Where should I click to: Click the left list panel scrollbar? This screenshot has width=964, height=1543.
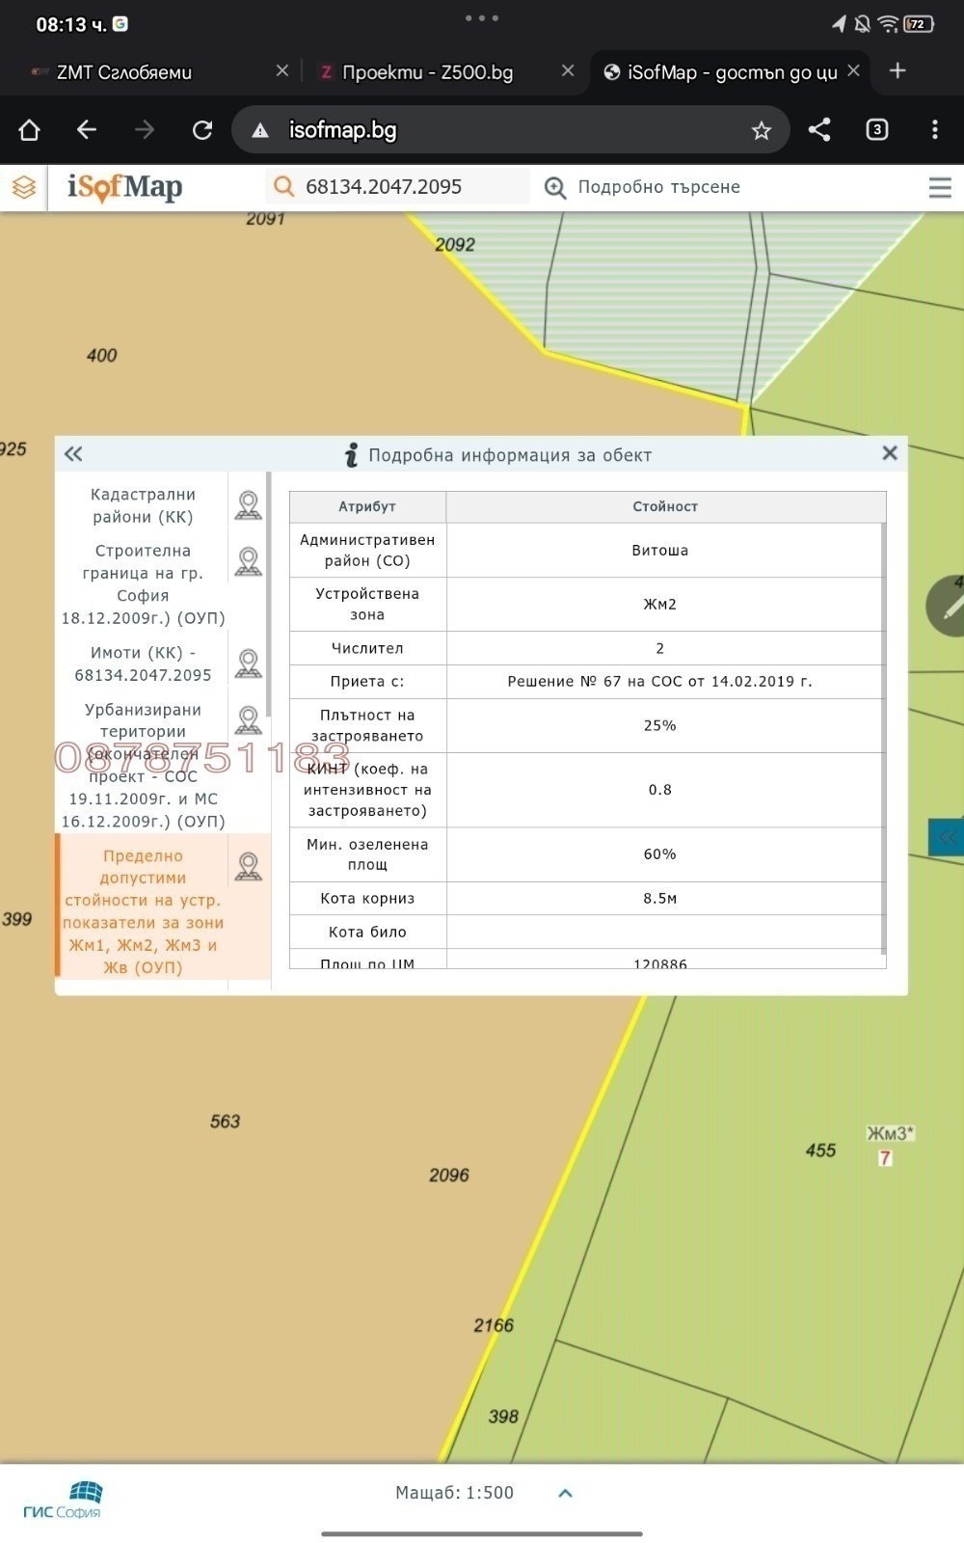pyautogui.click(x=269, y=593)
